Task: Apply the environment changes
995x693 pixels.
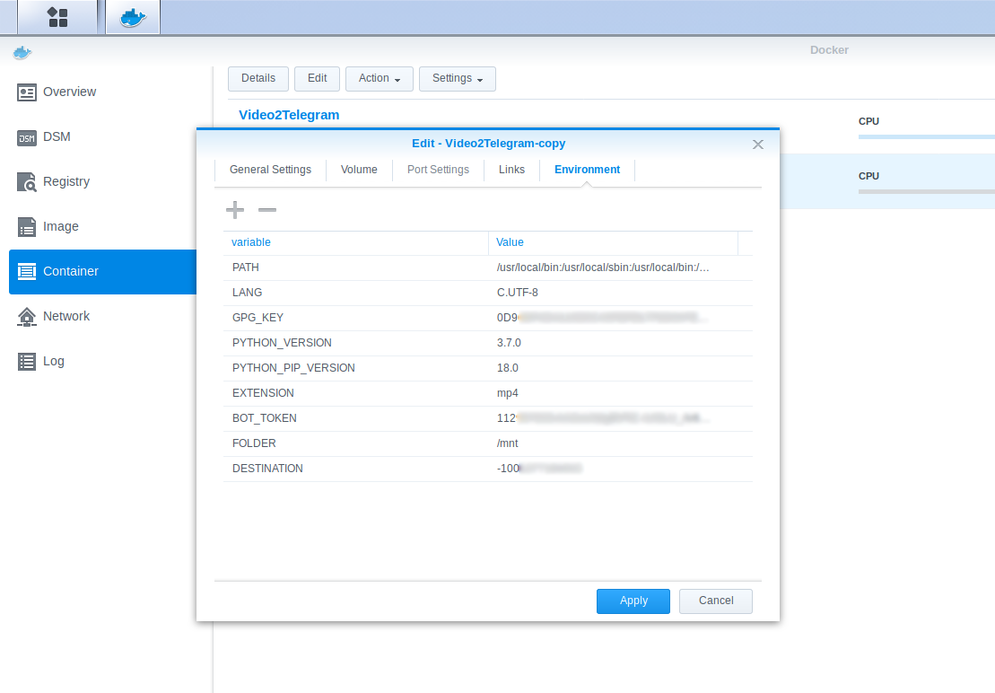Action: 633,601
